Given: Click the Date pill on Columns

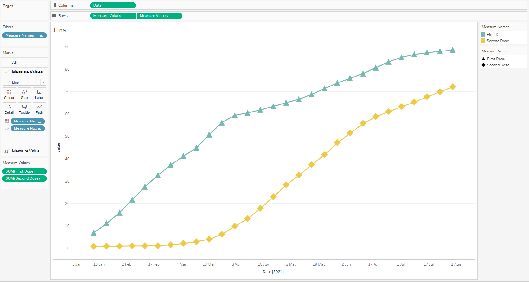Looking at the screenshot, I should (113, 5).
